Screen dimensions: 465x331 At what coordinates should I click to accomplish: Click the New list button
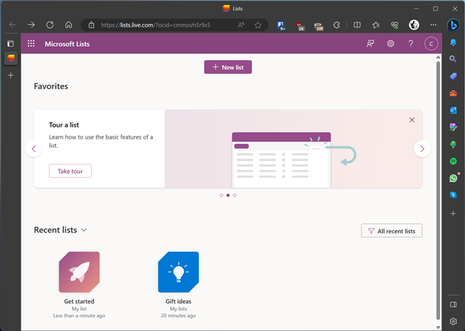(227, 67)
